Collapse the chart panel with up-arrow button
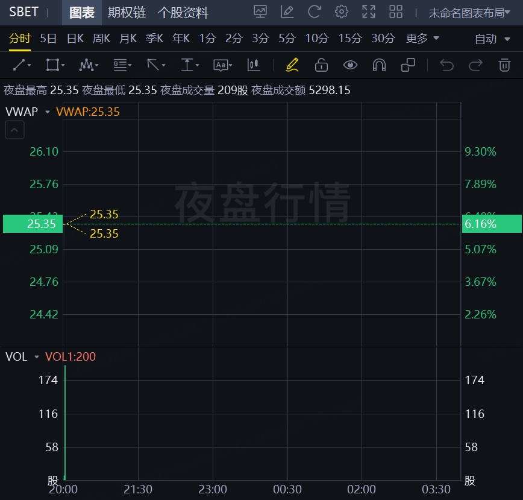Image resolution: width=523 pixels, height=500 pixels. (x=15, y=130)
